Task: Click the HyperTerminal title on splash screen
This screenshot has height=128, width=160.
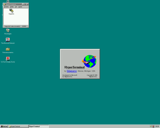Action: pos(74,67)
